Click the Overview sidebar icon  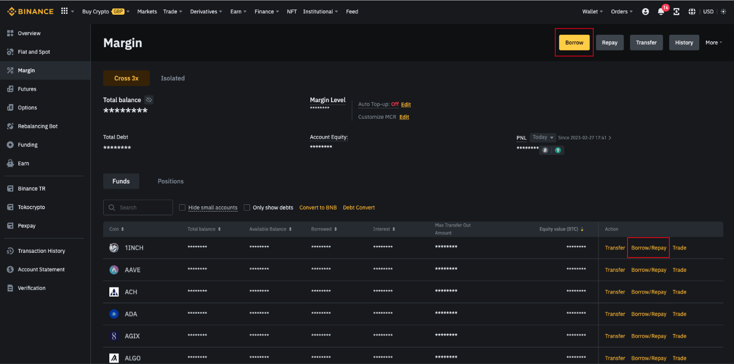[x=10, y=33]
